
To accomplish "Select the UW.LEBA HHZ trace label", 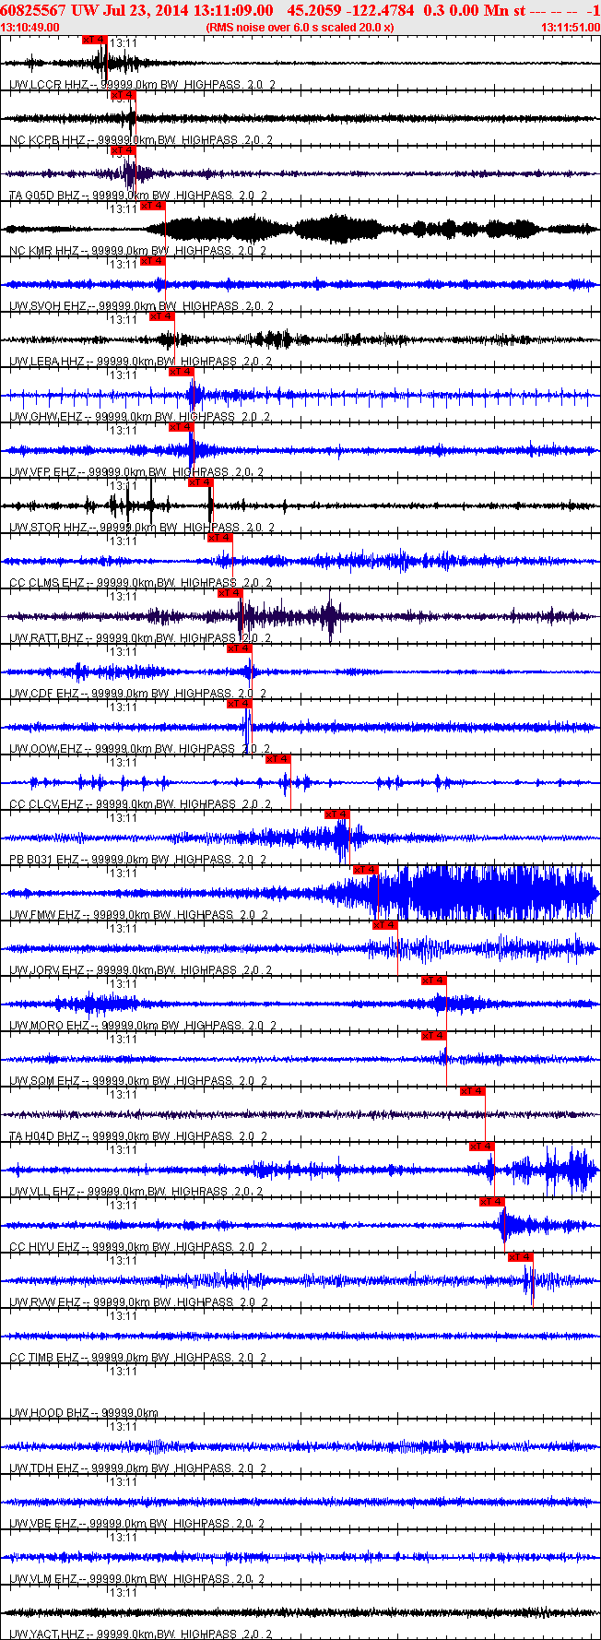I will 140,362.
